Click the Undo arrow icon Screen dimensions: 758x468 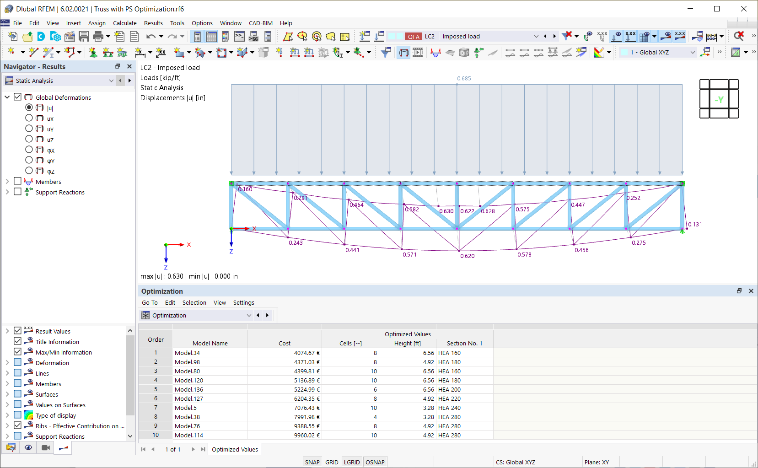(x=151, y=37)
